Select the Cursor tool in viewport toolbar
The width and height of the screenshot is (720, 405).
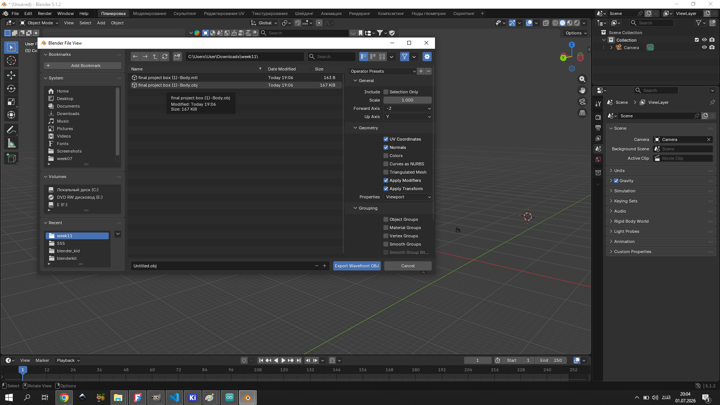pos(11,60)
